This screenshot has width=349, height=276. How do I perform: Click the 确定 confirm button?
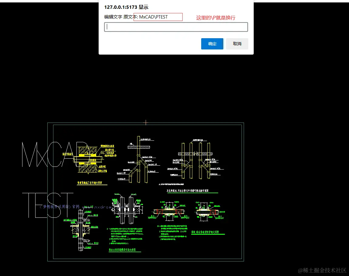point(212,44)
